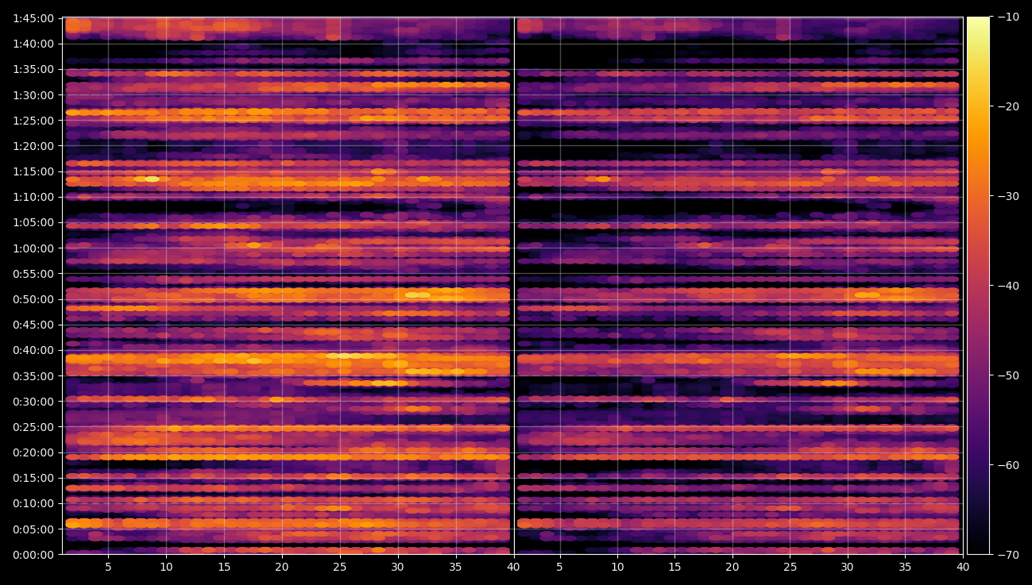Click the 0:55:00 time axis label
The height and width of the screenshot is (585, 1032).
pyautogui.click(x=33, y=273)
